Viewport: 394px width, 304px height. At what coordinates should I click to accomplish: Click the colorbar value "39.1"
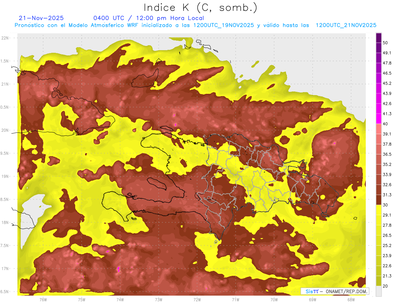(x=387, y=134)
